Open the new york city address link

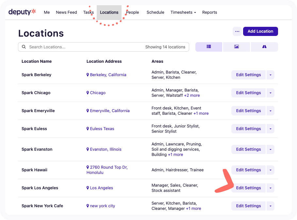pyautogui.click(x=103, y=206)
